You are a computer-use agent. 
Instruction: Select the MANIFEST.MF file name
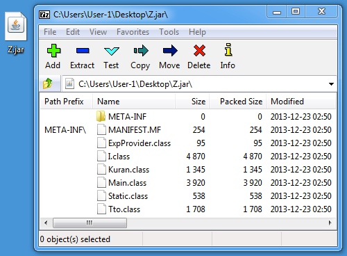pyautogui.click(x=135, y=130)
